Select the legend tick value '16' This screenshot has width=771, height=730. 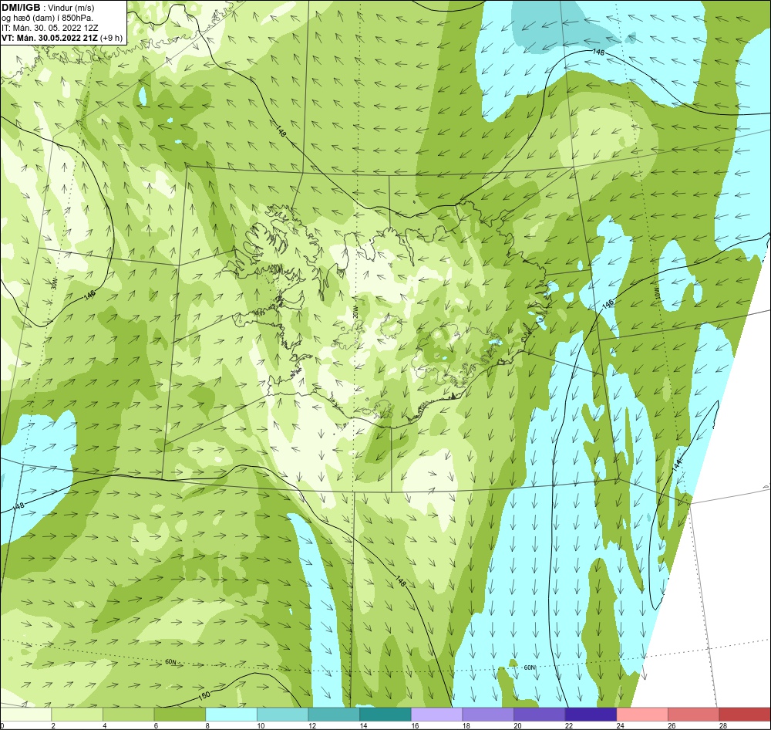point(415,725)
